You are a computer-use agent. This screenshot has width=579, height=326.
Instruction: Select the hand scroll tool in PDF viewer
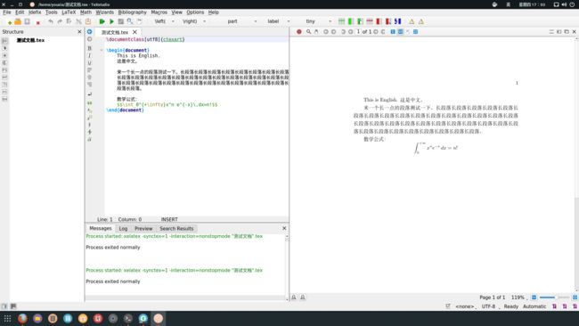click(x=316, y=32)
